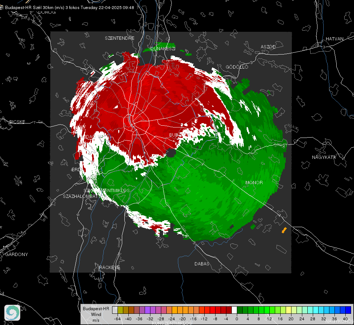Click the BICSKE city label
The width and height of the screenshot is (354, 325).
coord(17,122)
